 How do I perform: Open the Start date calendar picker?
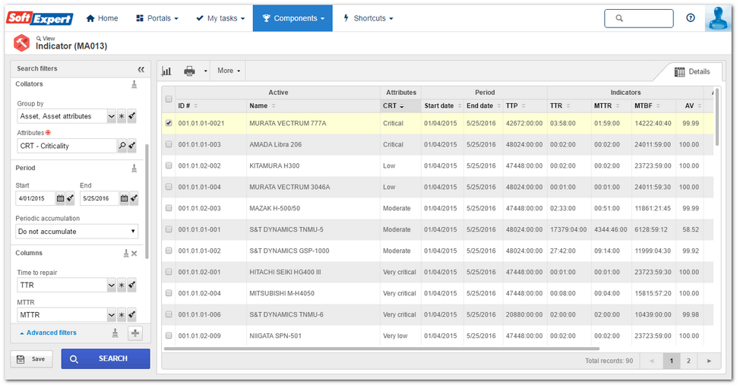[x=60, y=199]
